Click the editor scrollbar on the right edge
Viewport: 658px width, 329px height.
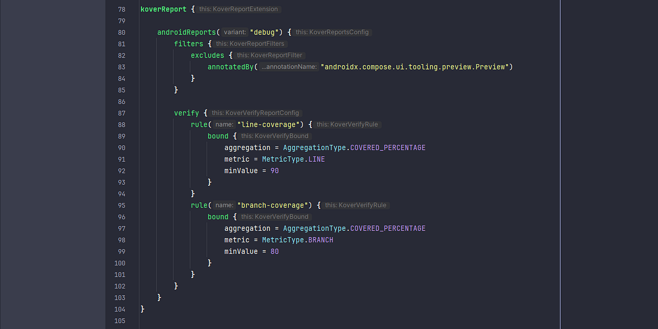tap(654, 164)
